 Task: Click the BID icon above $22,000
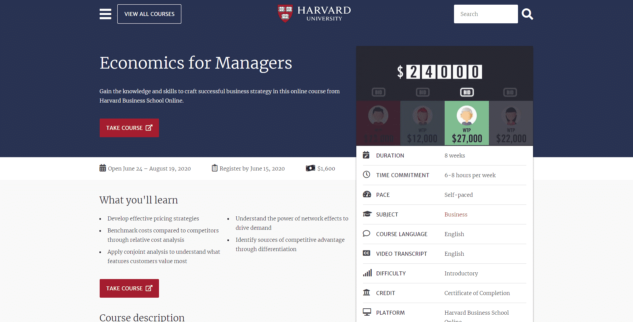[510, 92]
